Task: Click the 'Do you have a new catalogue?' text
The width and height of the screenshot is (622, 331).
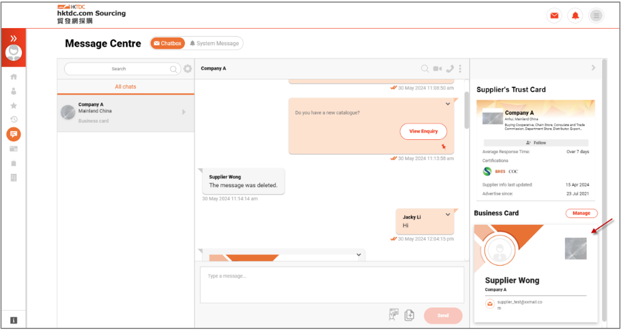Action: 327,113
